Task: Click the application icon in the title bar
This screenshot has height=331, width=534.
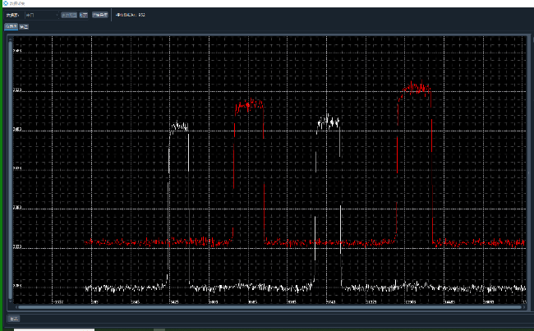Action: [4, 3]
